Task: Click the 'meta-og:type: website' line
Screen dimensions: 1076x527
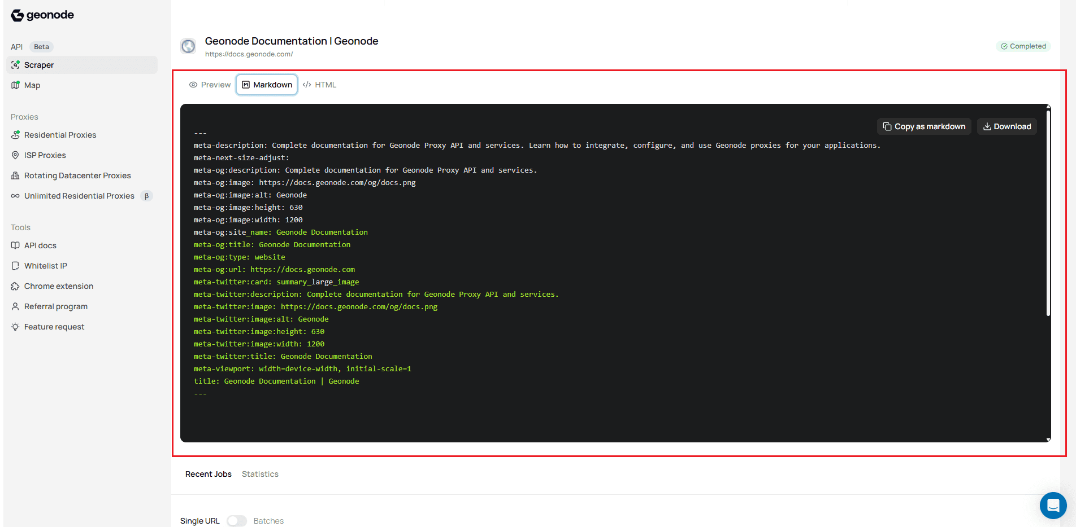Action: (240, 257)
